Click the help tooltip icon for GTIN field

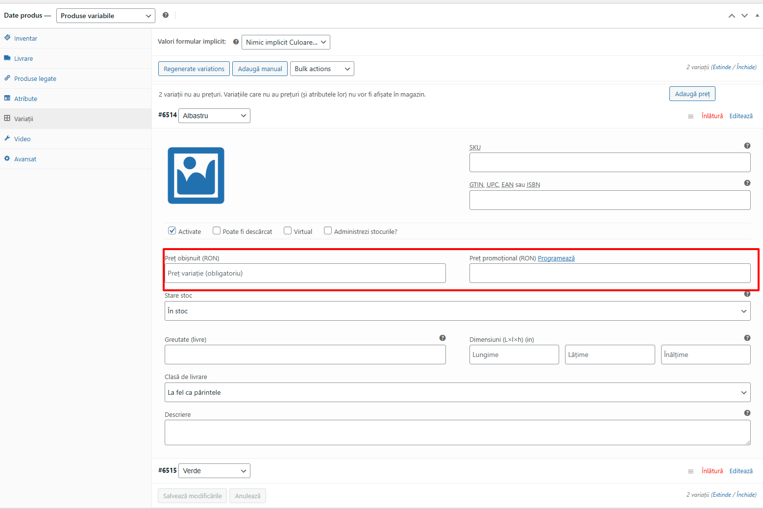(747, 183)
